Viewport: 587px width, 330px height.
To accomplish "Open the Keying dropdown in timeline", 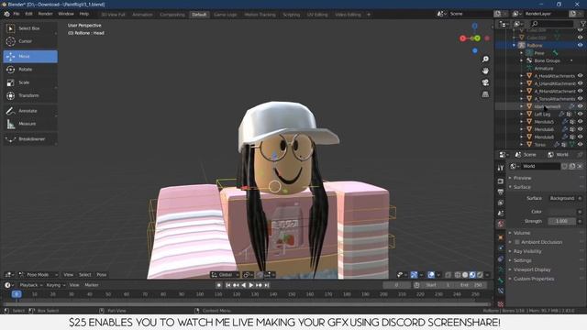I will click(x=55, y=285).
